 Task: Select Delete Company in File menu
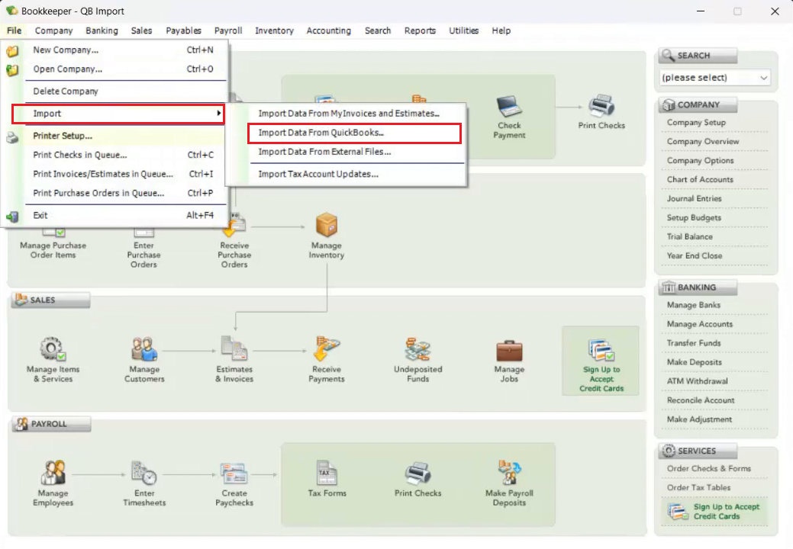(x=125, y=91)
